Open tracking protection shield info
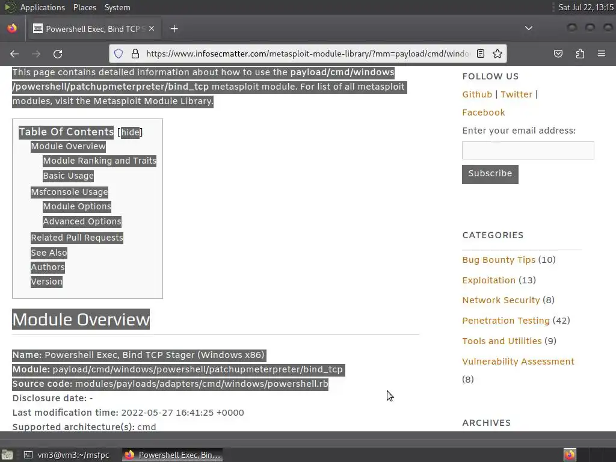The image size is (616, 462). point(119,54)
